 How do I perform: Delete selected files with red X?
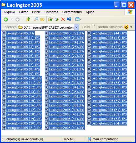coord(63,19)
